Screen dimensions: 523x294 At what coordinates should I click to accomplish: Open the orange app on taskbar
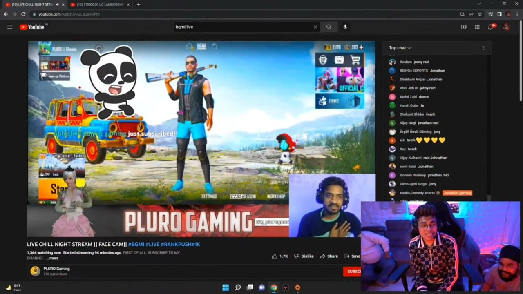(297, 287)
